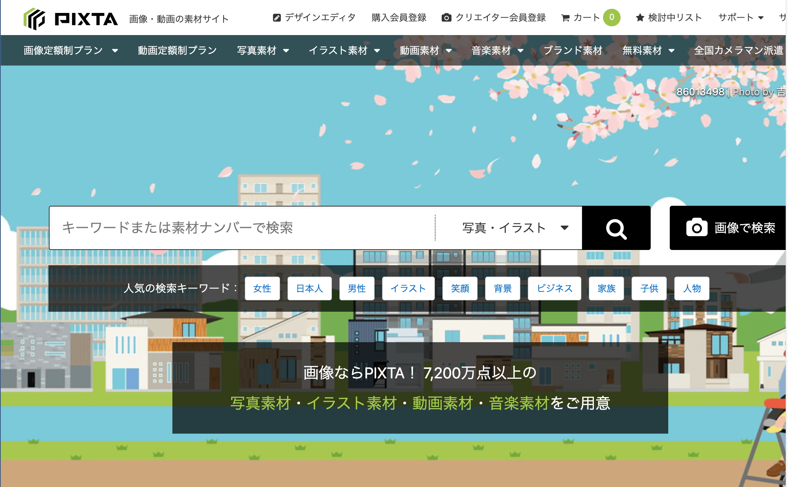The width and height of the screenshot is (788, 487).
Task: Open 検討中リスト link
Action: [669, 18]
